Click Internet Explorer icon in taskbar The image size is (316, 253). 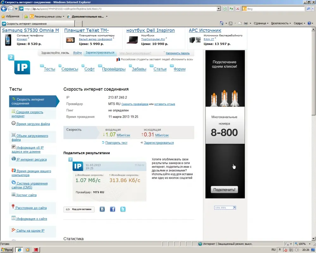tap(19, 250)
